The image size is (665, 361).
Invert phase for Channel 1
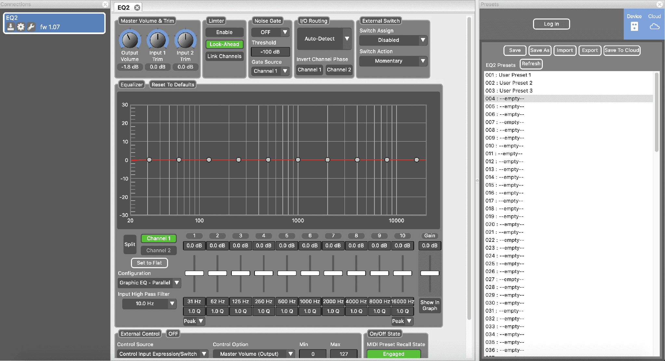[x=309, y=69]
